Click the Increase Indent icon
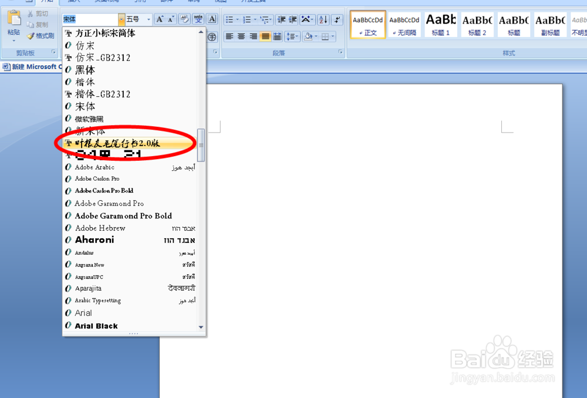 click(x=293, y=19)
